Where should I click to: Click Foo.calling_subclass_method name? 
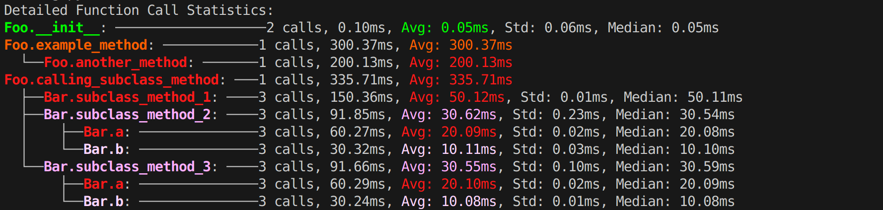point(112,80)
